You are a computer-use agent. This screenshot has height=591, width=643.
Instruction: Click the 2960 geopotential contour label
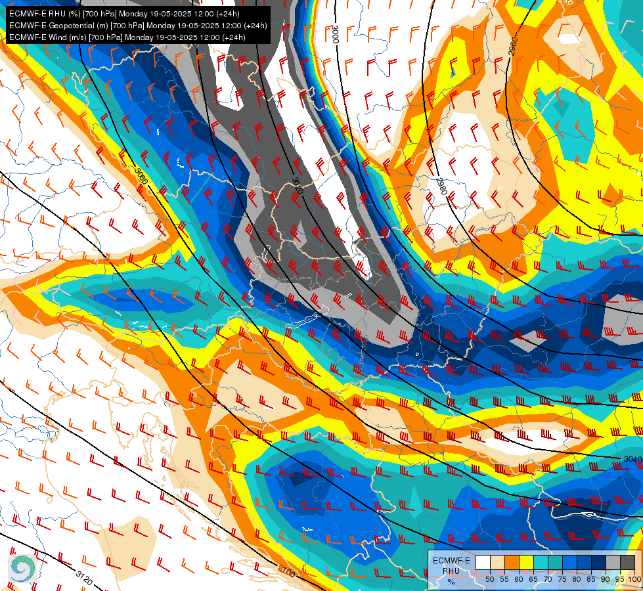(514, 46)
